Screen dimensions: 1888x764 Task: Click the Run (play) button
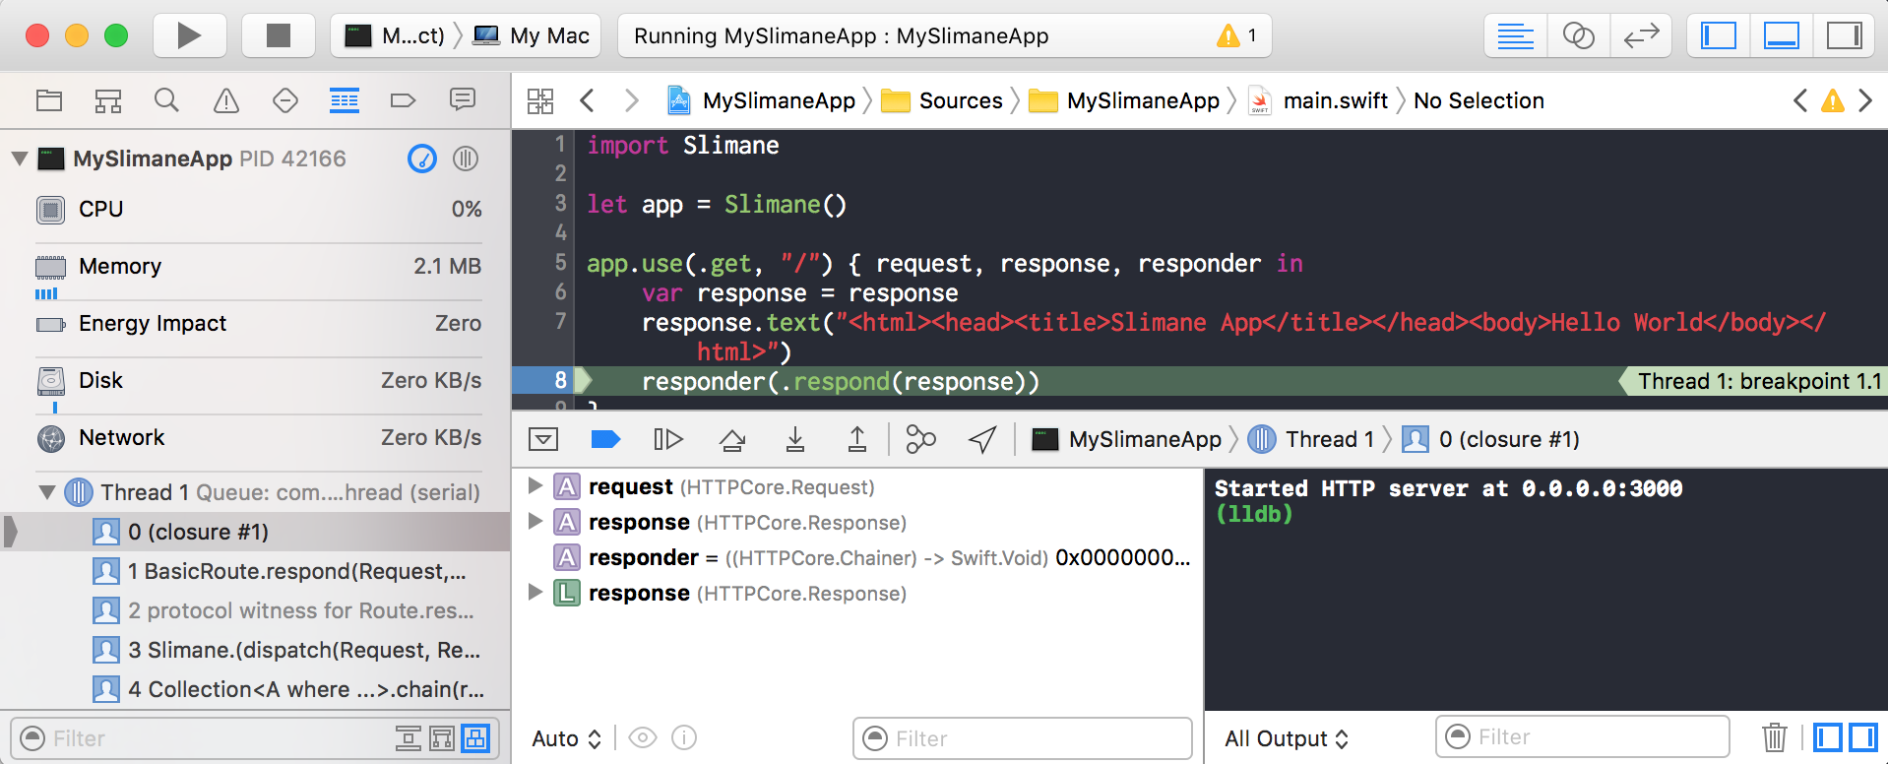tap(189, 36)
